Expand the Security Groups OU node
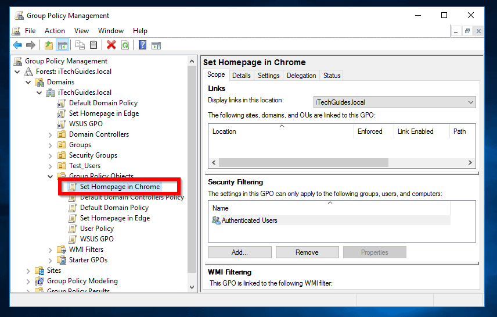497x317 pixels. tap(50, 156)
